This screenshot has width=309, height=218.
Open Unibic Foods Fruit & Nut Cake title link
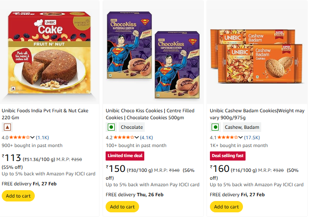[x=45, y=111]
